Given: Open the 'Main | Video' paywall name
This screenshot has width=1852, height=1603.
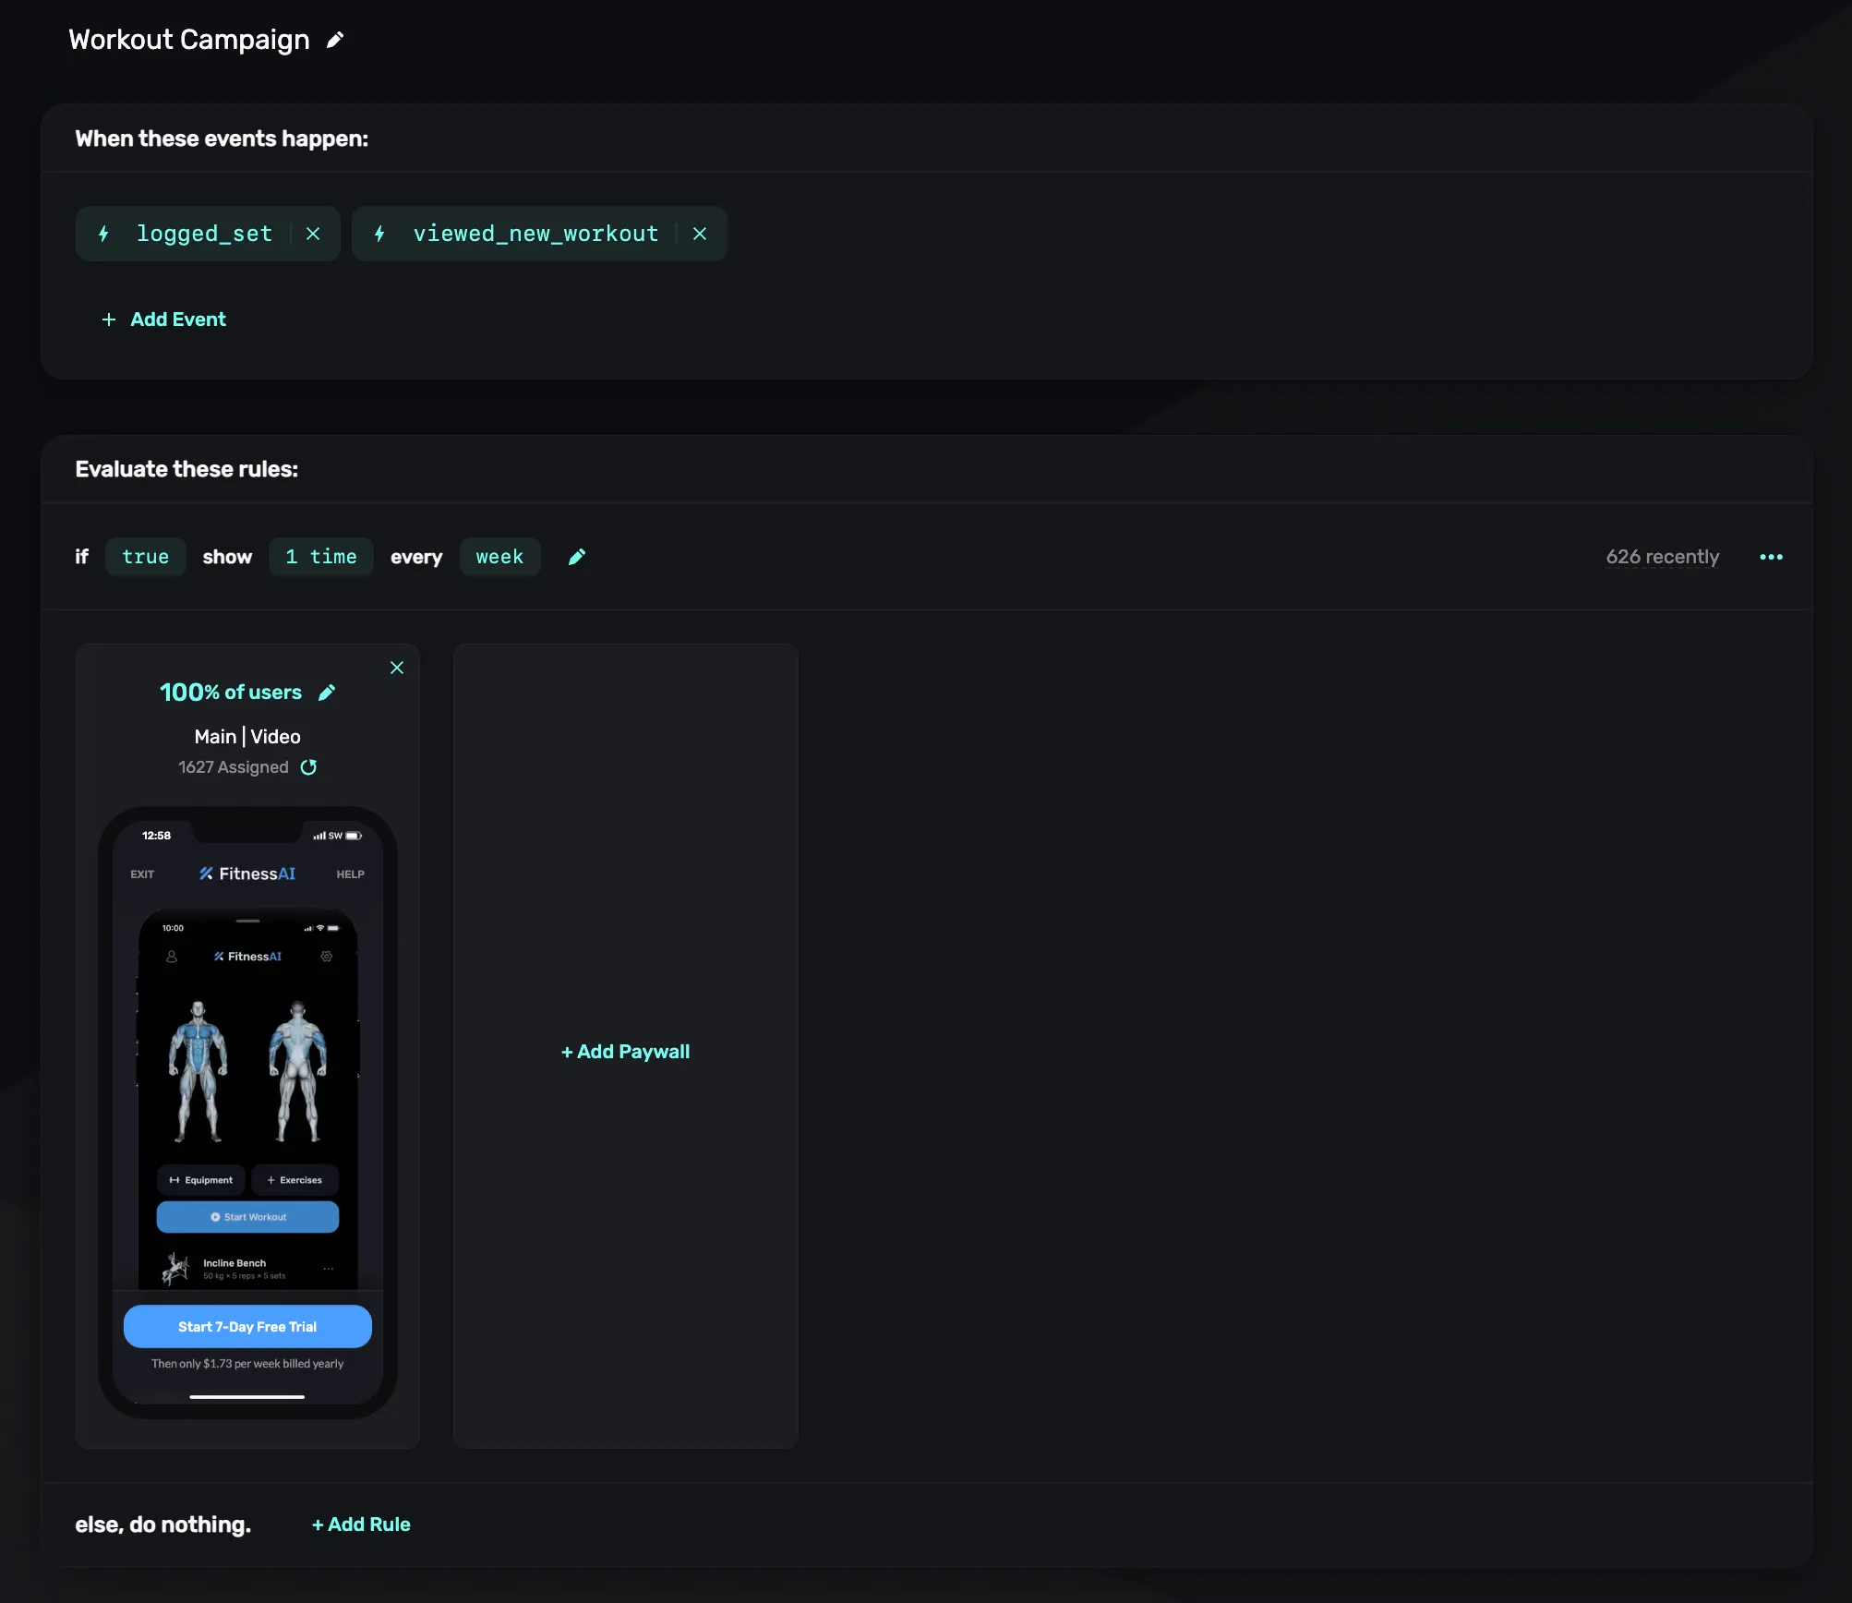Looking at the screenshot, I should point(247,737).
